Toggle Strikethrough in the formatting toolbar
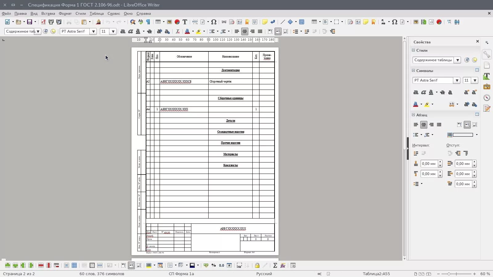This screenshot has width=493, height=277. pos(149,31)
